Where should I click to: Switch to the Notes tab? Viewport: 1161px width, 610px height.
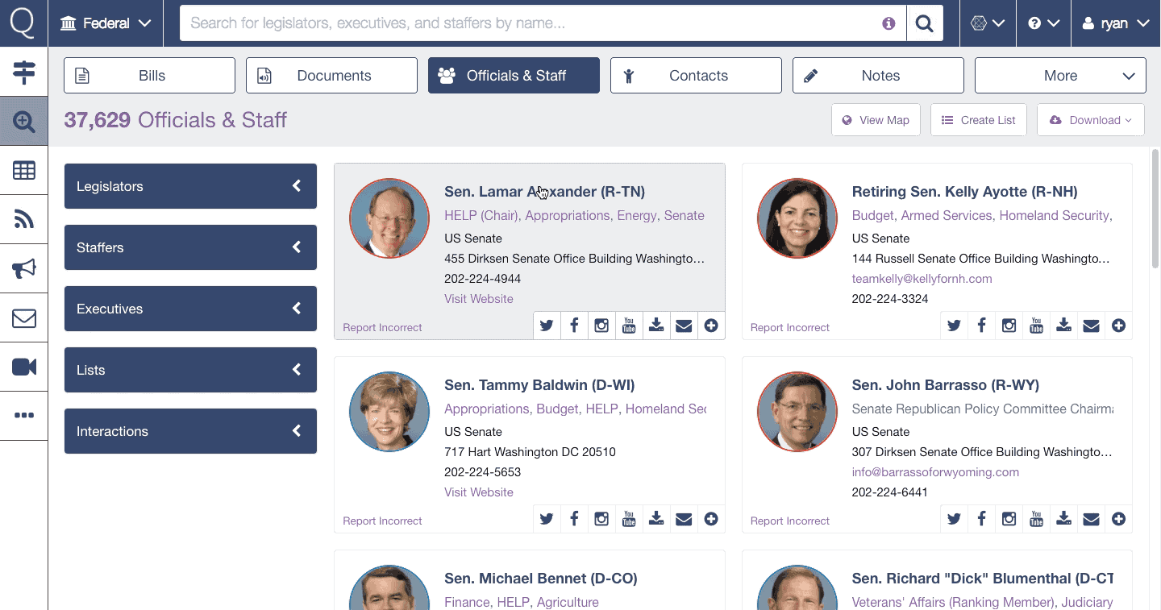878,76
